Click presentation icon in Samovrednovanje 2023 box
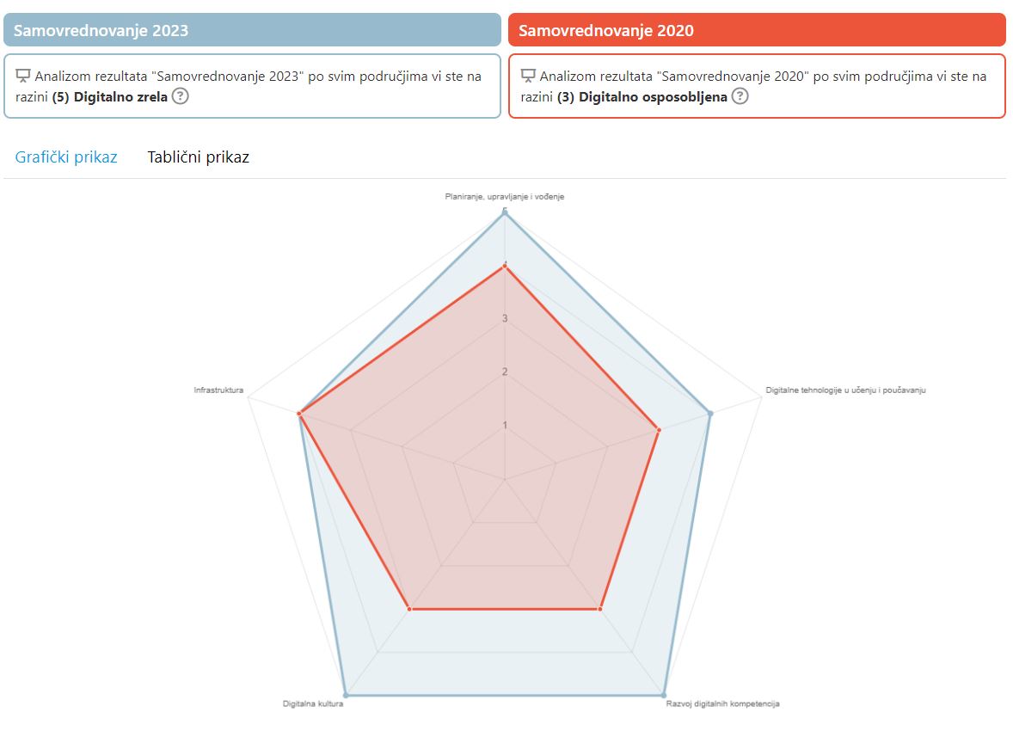Viewport: 1013px width, 737px height. (22, 77)
